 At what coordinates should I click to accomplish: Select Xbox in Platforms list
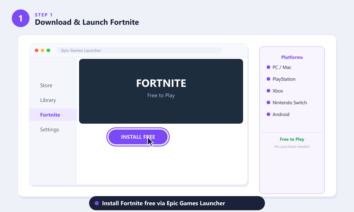click(275, 91)
